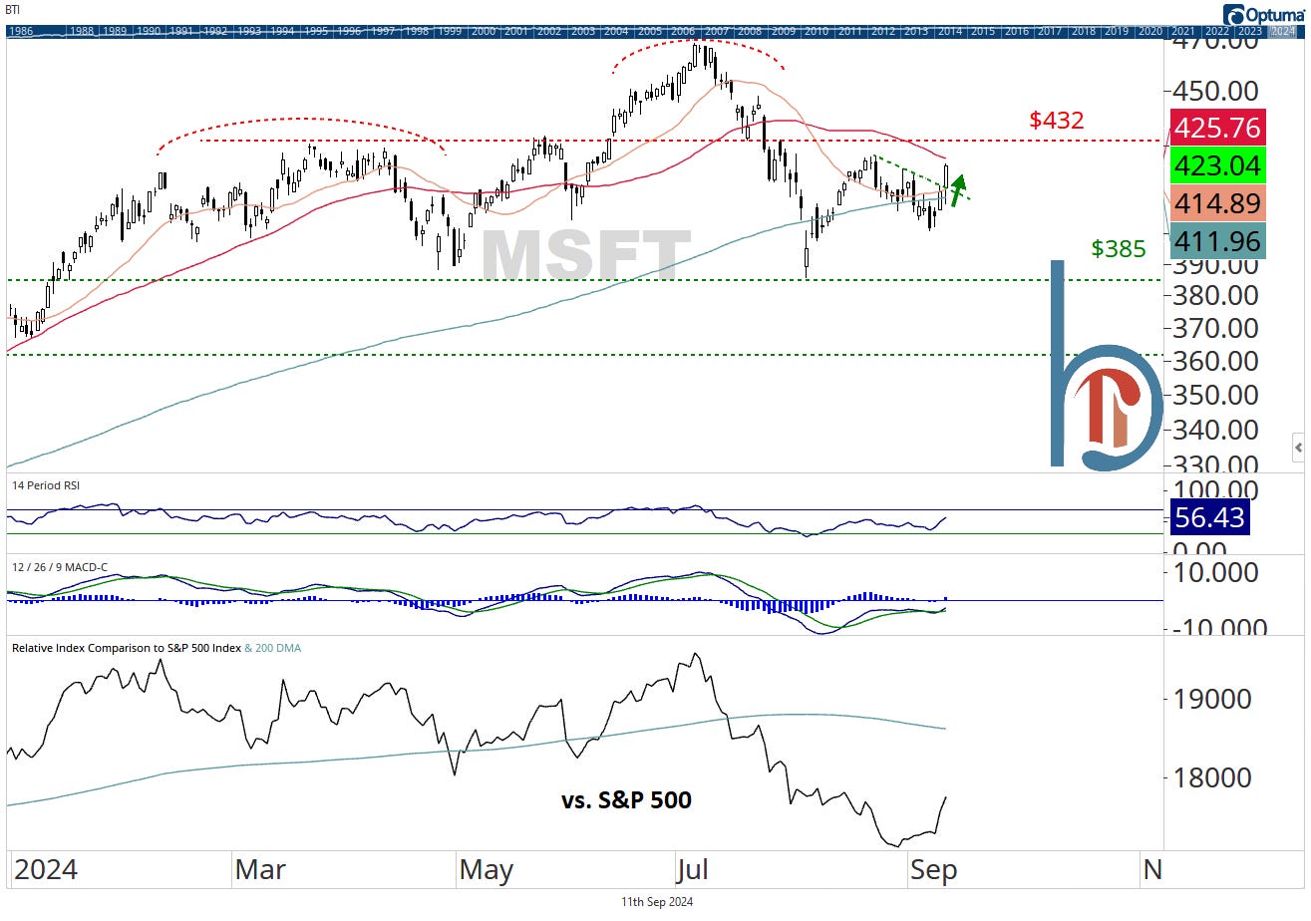Jump to 2003 in the year timeline bar

[x=583, y=31]
